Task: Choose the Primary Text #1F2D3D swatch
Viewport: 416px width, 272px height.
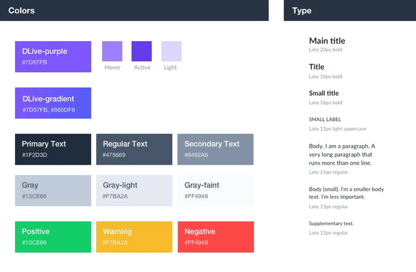Action: pos(53,149)
